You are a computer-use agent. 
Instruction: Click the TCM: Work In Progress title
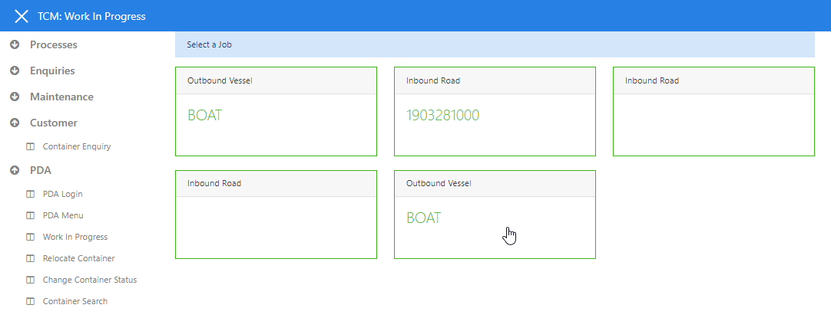[91, 16]
